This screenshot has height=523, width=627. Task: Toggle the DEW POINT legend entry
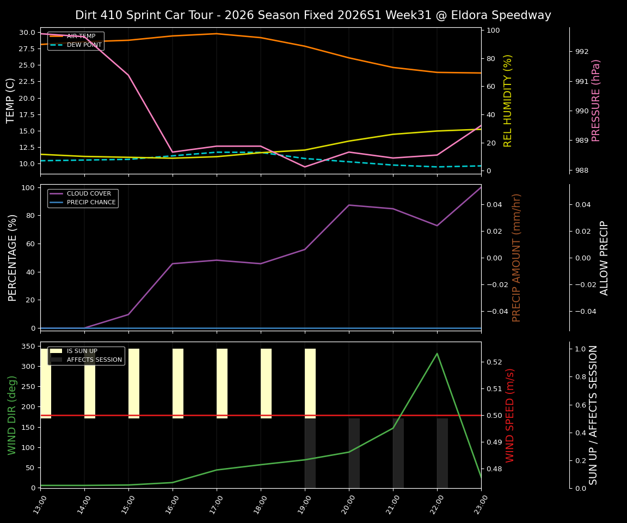[83, 45]
